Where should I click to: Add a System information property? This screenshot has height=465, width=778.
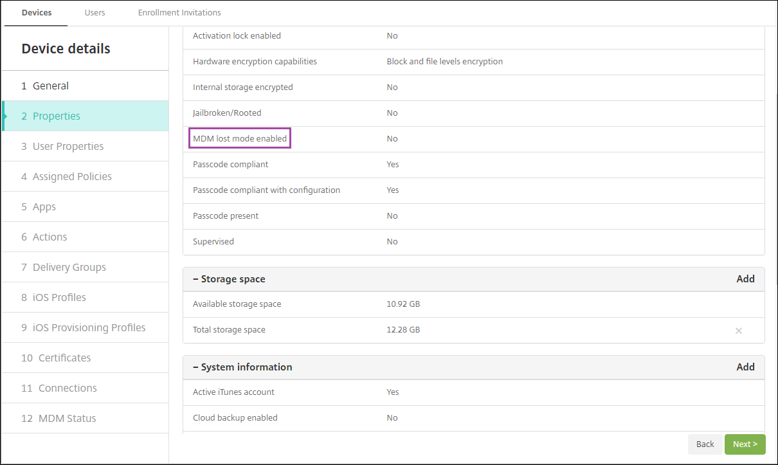[x=745, y=367]
